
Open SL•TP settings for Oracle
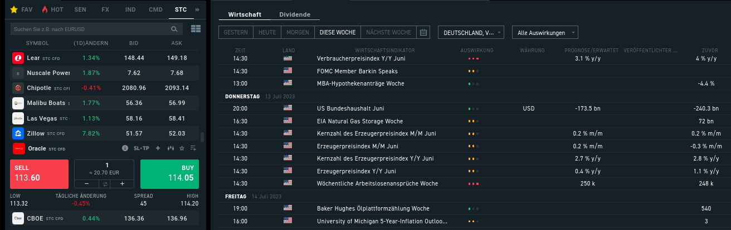142,148
